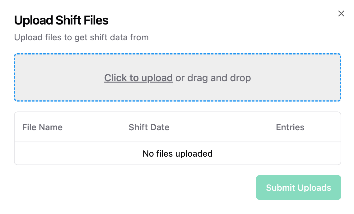Click the "No files uploaded" message
Viewport: 354px width, 214px height.
(177, 154)
